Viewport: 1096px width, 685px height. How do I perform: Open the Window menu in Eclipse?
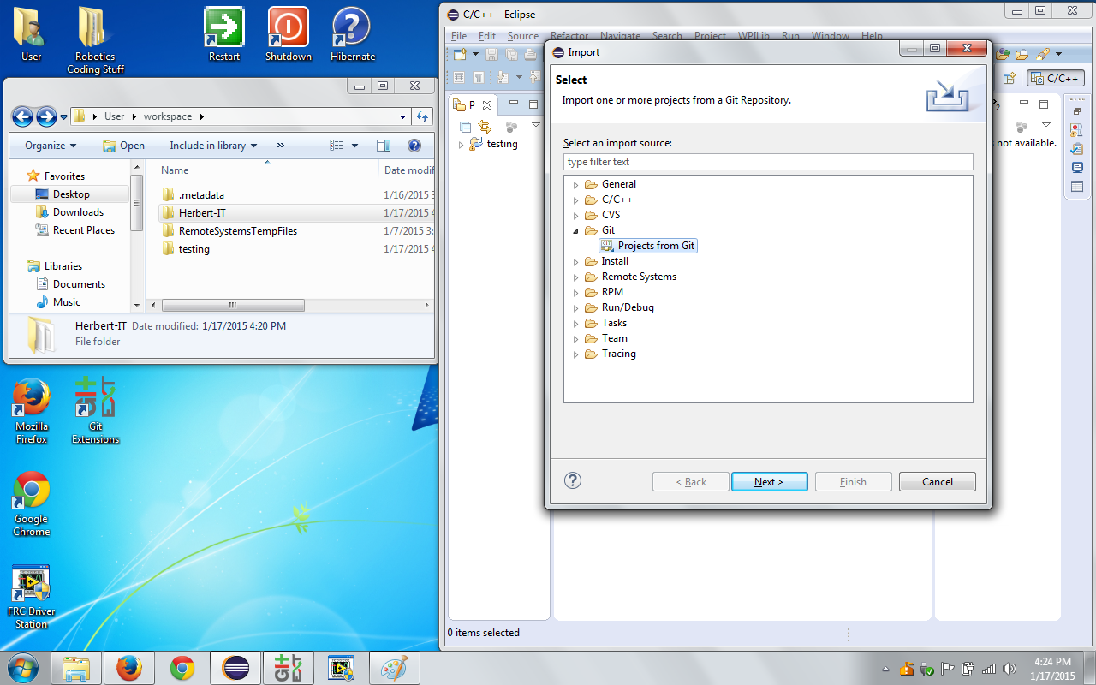[831, 36]
